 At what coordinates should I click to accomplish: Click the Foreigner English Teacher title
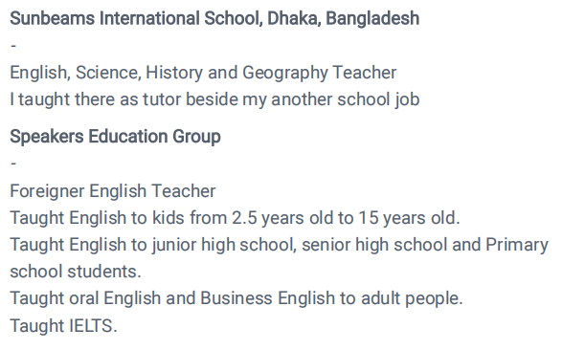click(113, 191)
